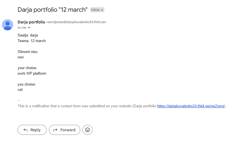Viewport: 246px width, 141px height.
Task: Click the sender name "Darja portfolio"
Action: pos(31,22)
